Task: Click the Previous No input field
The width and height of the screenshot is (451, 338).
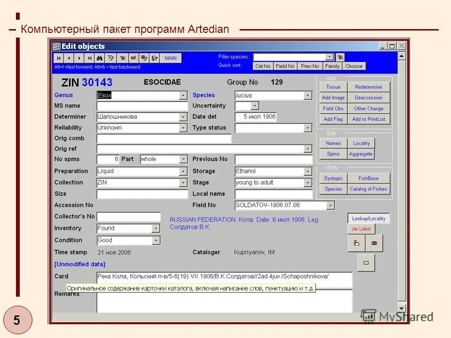Action: [x=273, y=159]
